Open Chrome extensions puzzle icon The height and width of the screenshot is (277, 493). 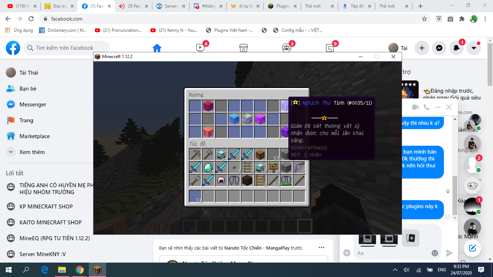click(462, 19)
